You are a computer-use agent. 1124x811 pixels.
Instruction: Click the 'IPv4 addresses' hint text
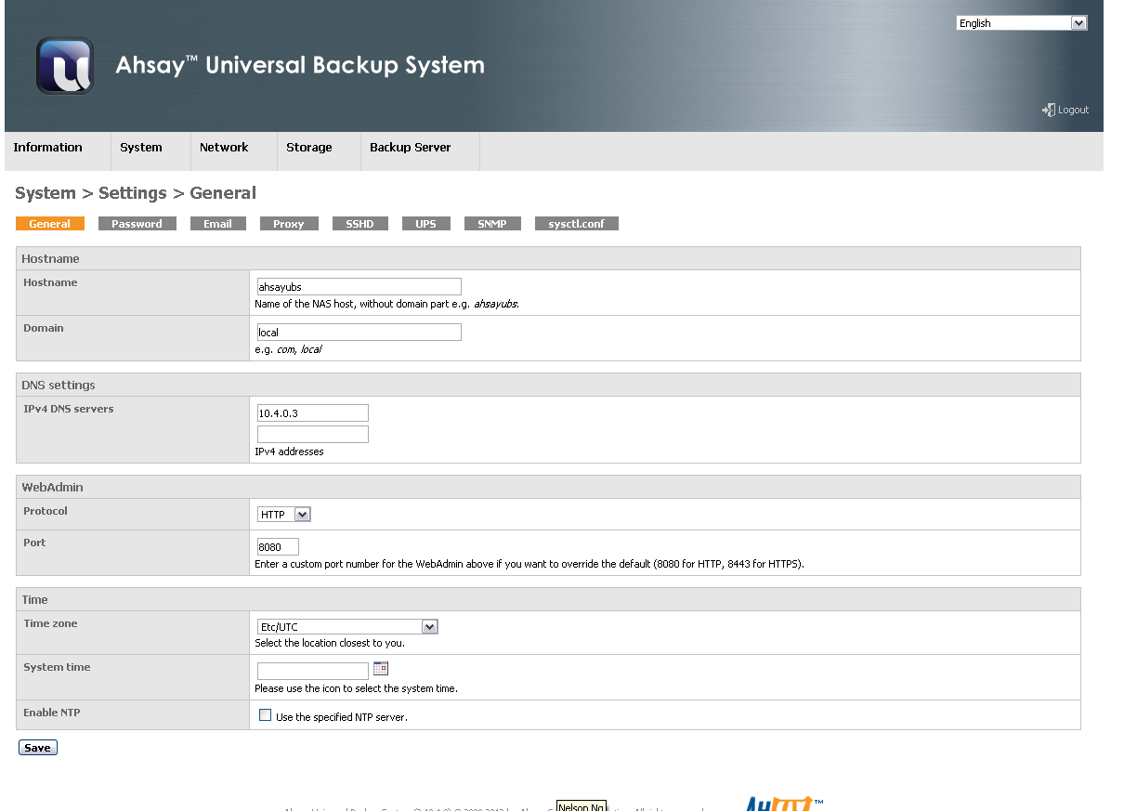290,451
